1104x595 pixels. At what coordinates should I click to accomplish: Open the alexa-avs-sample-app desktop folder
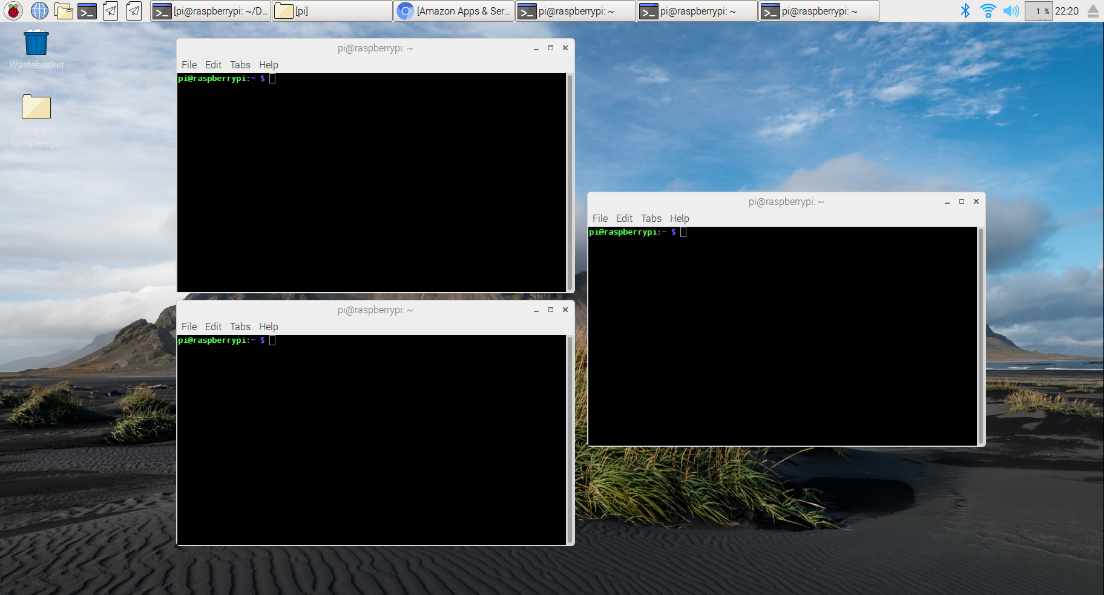36,107
